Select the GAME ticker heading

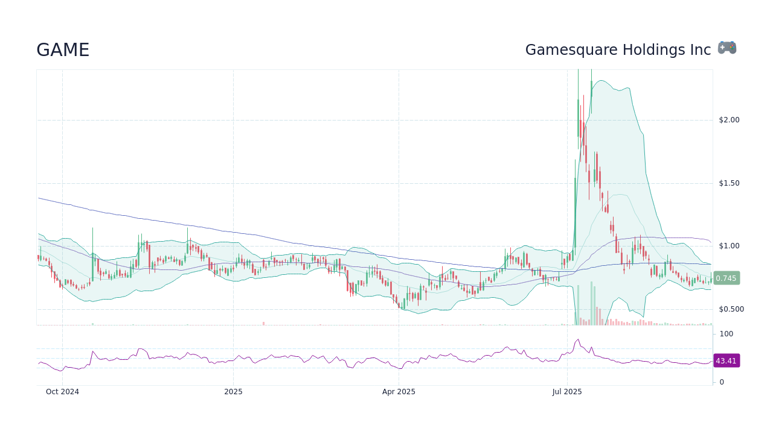coord(62,50)
